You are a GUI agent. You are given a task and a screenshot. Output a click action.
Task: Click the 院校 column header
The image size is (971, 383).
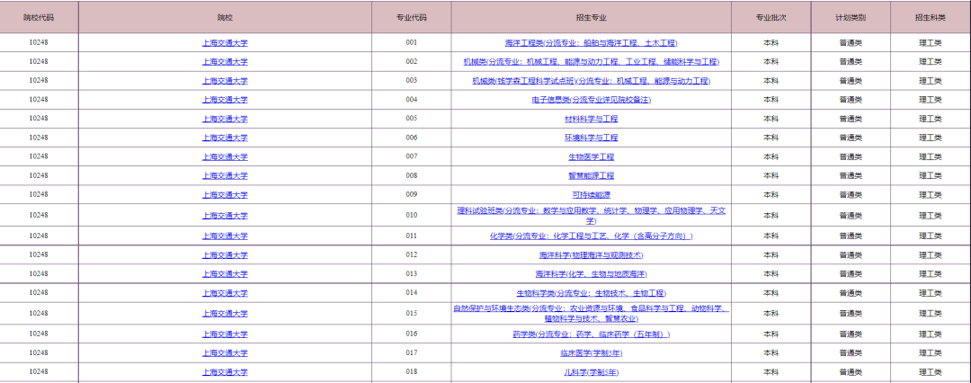(225, 17)
